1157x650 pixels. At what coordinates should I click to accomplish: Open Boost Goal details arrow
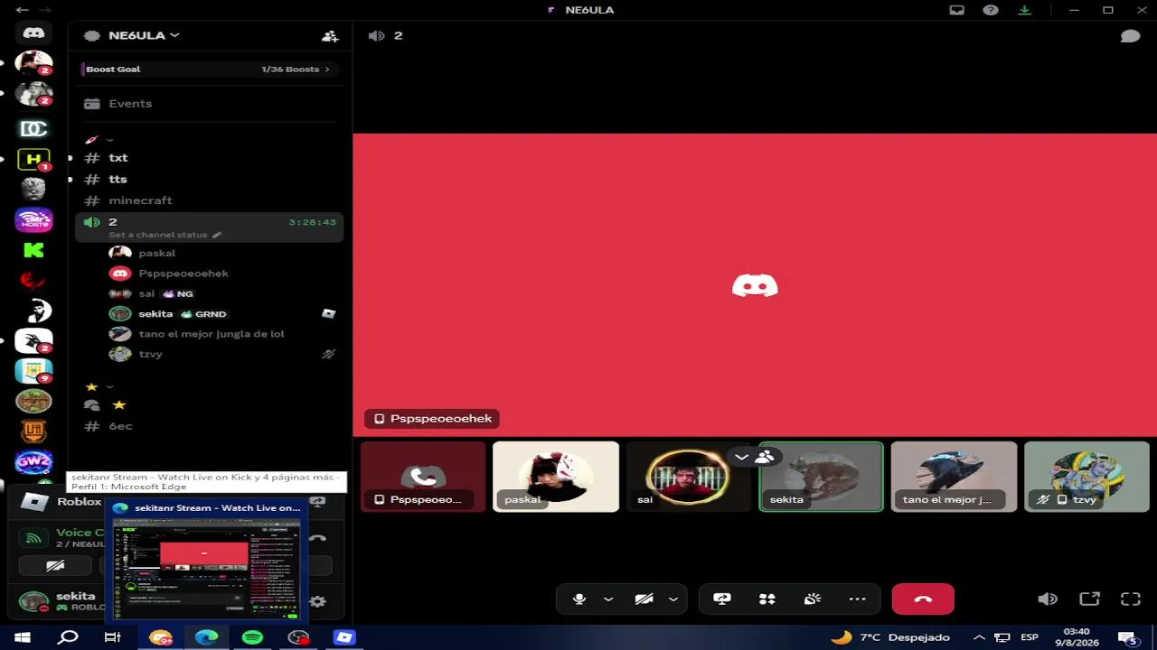[327, 69]
